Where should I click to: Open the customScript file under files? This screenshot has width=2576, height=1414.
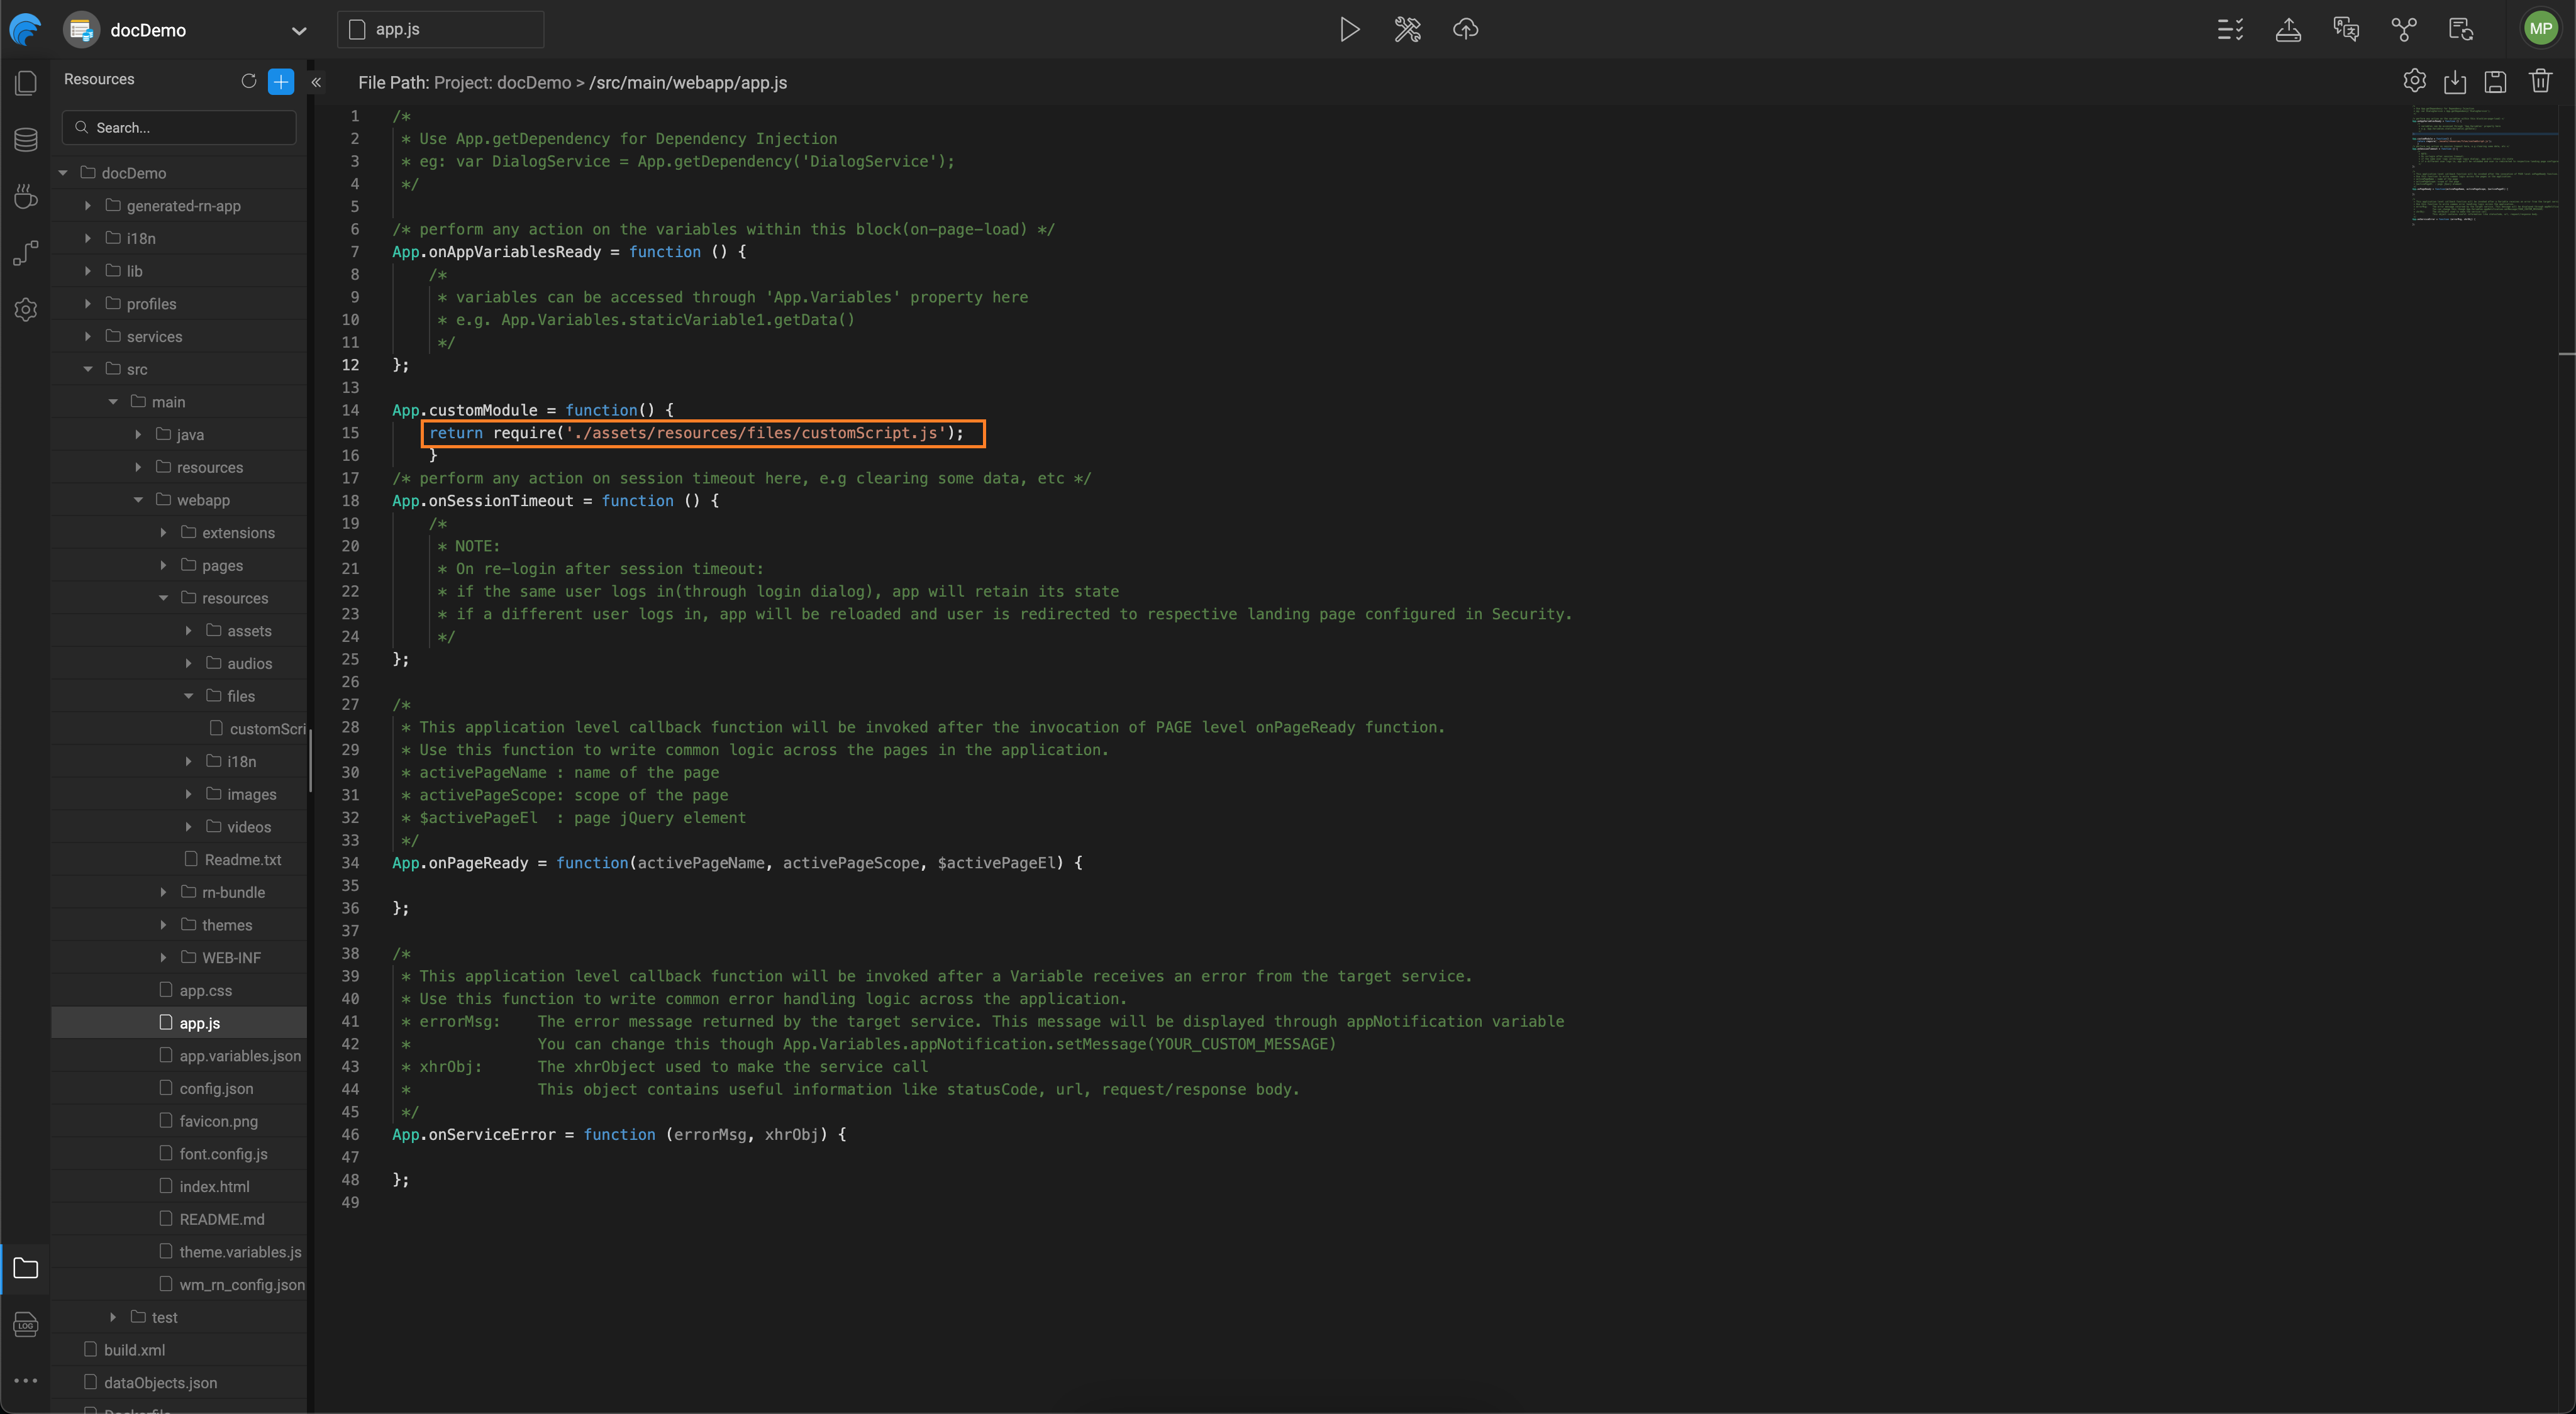265,729
